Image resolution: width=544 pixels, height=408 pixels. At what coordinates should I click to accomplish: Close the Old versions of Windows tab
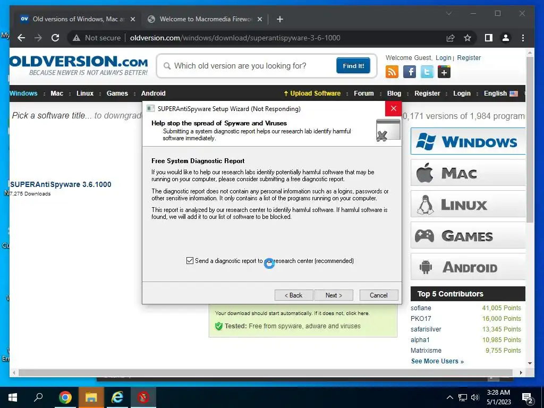point(132,19)
